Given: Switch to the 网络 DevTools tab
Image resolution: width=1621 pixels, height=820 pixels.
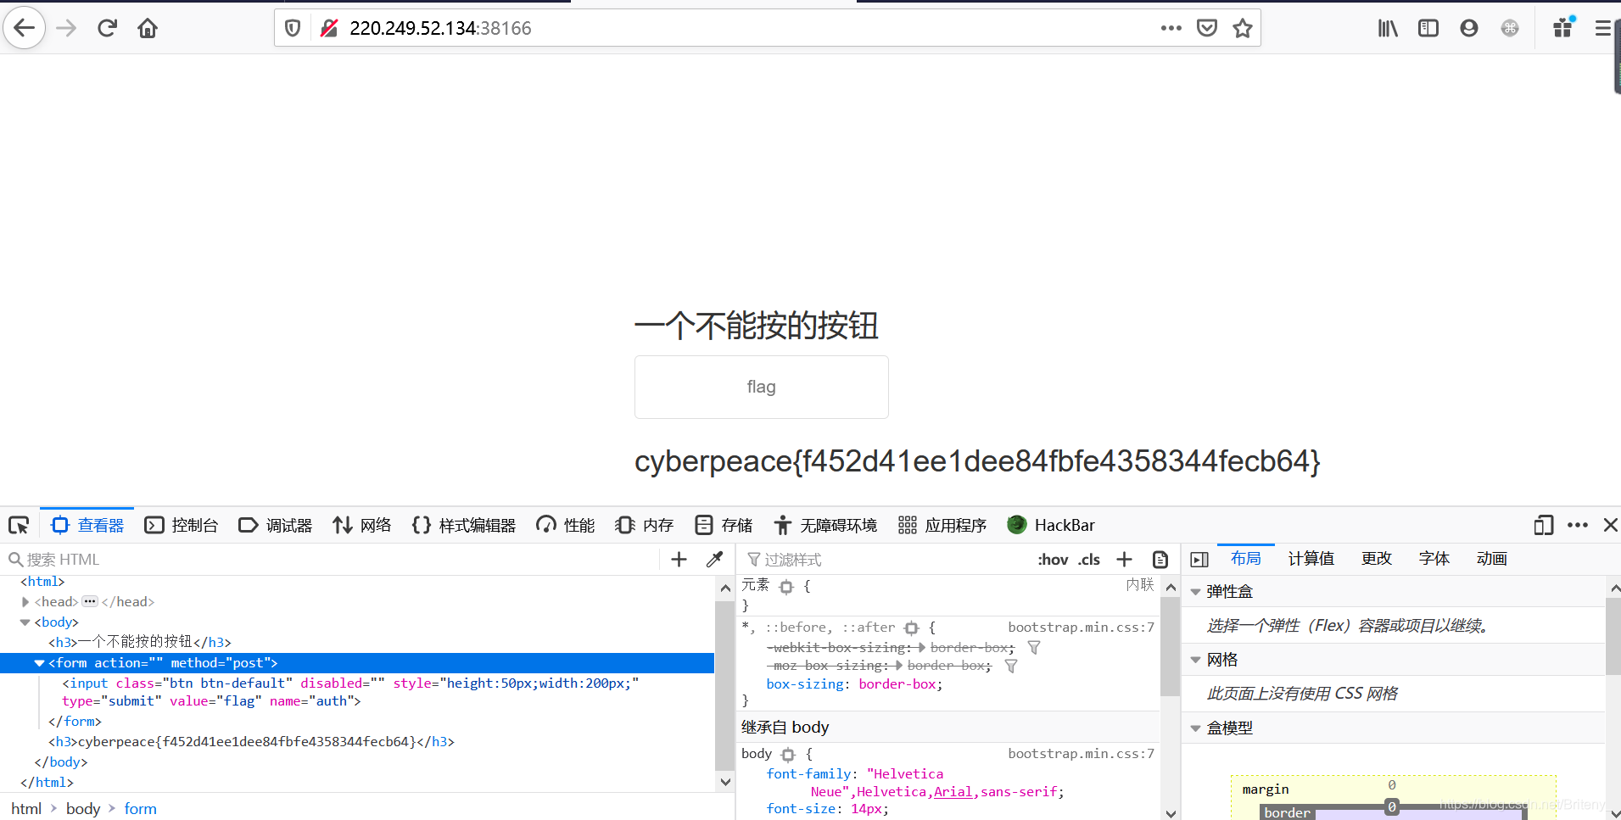Looking at the screenshot, I should (362, 525).
